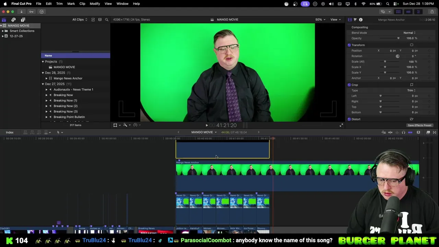The width and height of the screenshot is (439, 247).
Task: Open Background Tasks checkmark icon
Action: [x=41, y=12]
